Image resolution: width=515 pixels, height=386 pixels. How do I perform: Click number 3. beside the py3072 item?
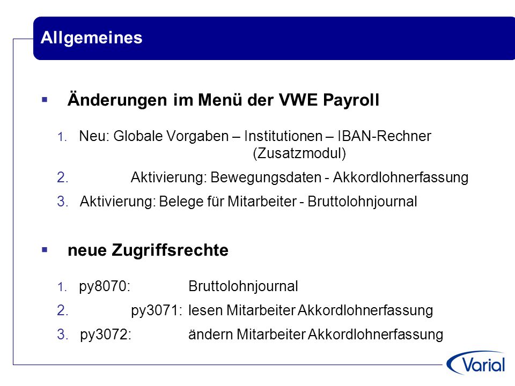tap(62, 335)
